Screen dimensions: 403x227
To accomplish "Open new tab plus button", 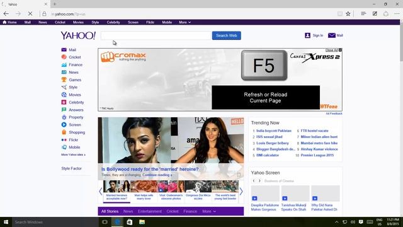I will tap(55, 4).
